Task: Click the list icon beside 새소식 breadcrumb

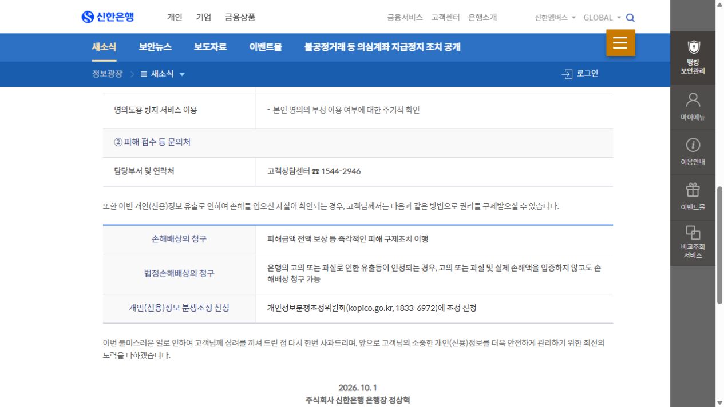Action: click(144, 74)
